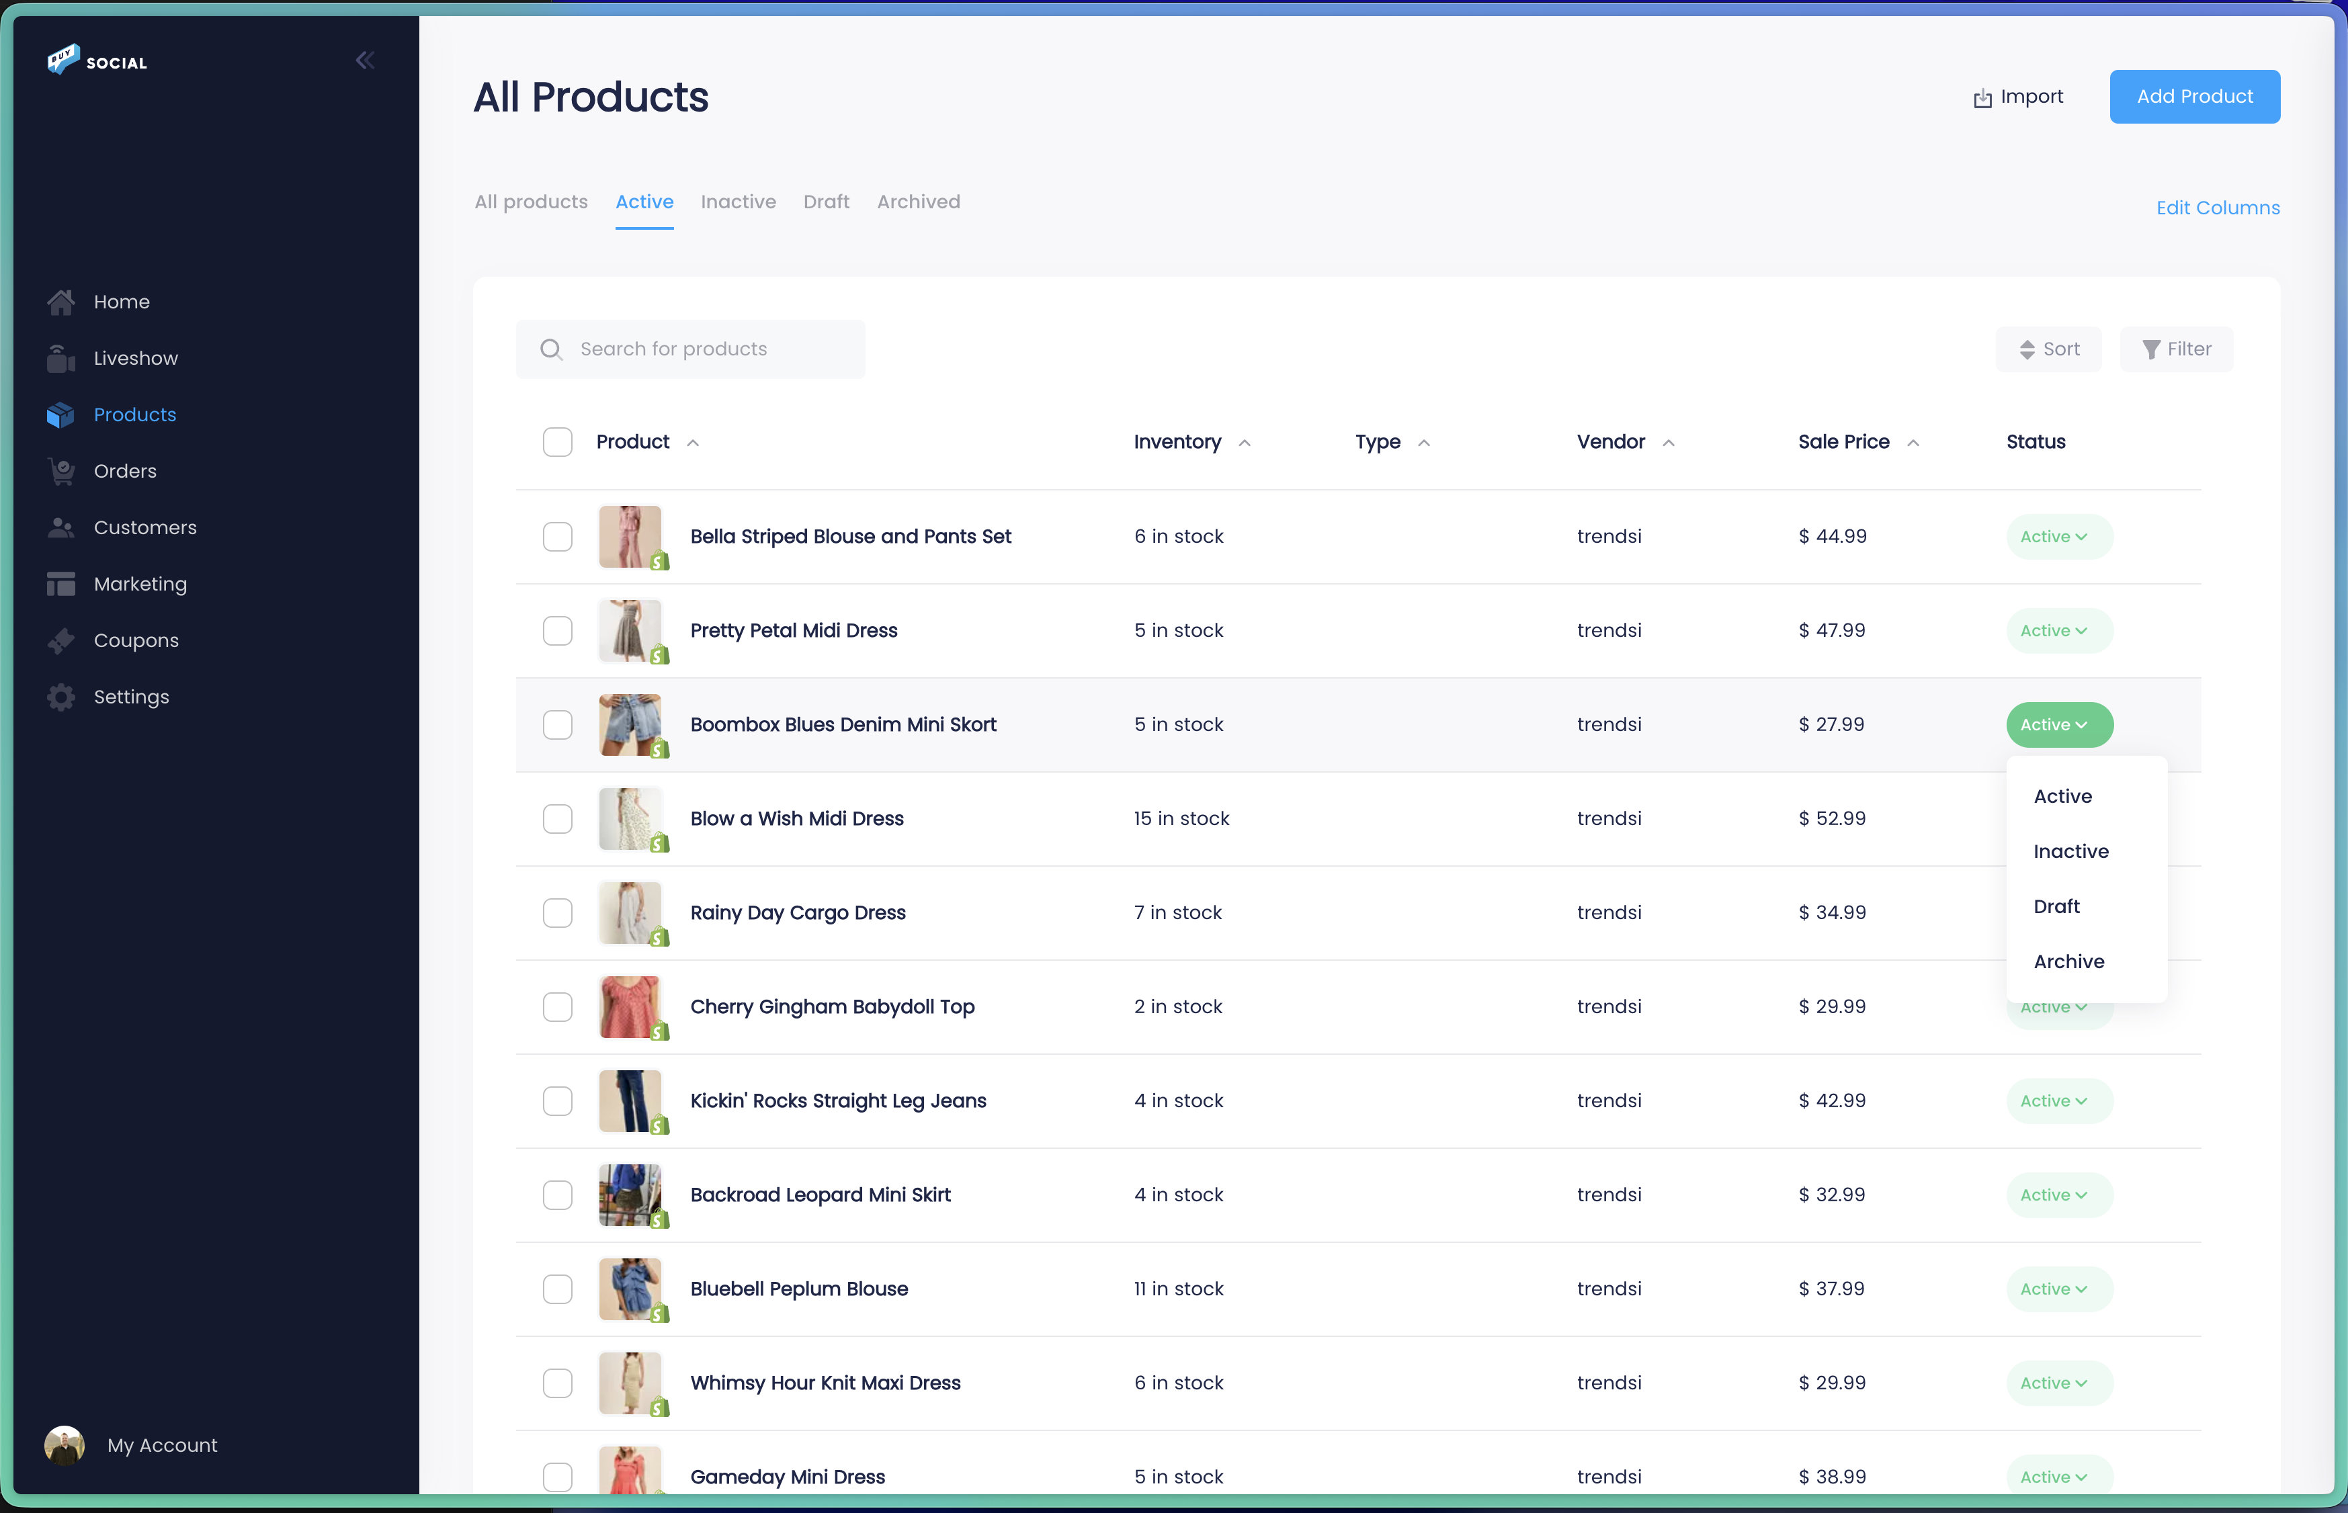
Task: Open the Archived products tab
Action: [919, 202]
